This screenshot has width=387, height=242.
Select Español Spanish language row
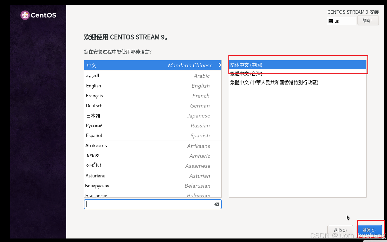coord(153,135)
